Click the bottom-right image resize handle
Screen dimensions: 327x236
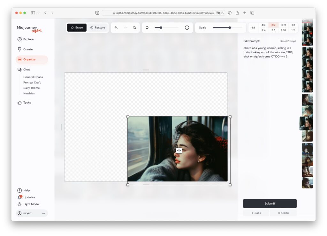[230, 185]
